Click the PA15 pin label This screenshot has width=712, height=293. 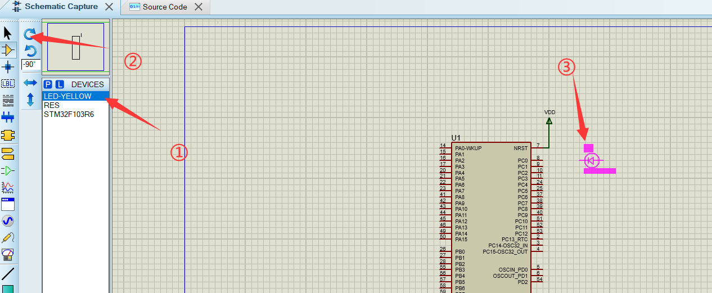pyautogui.click(x=461, y=240)
